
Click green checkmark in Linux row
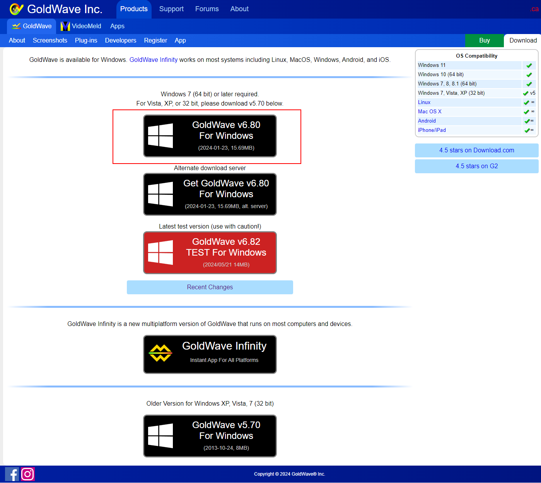tap(526, 102)
